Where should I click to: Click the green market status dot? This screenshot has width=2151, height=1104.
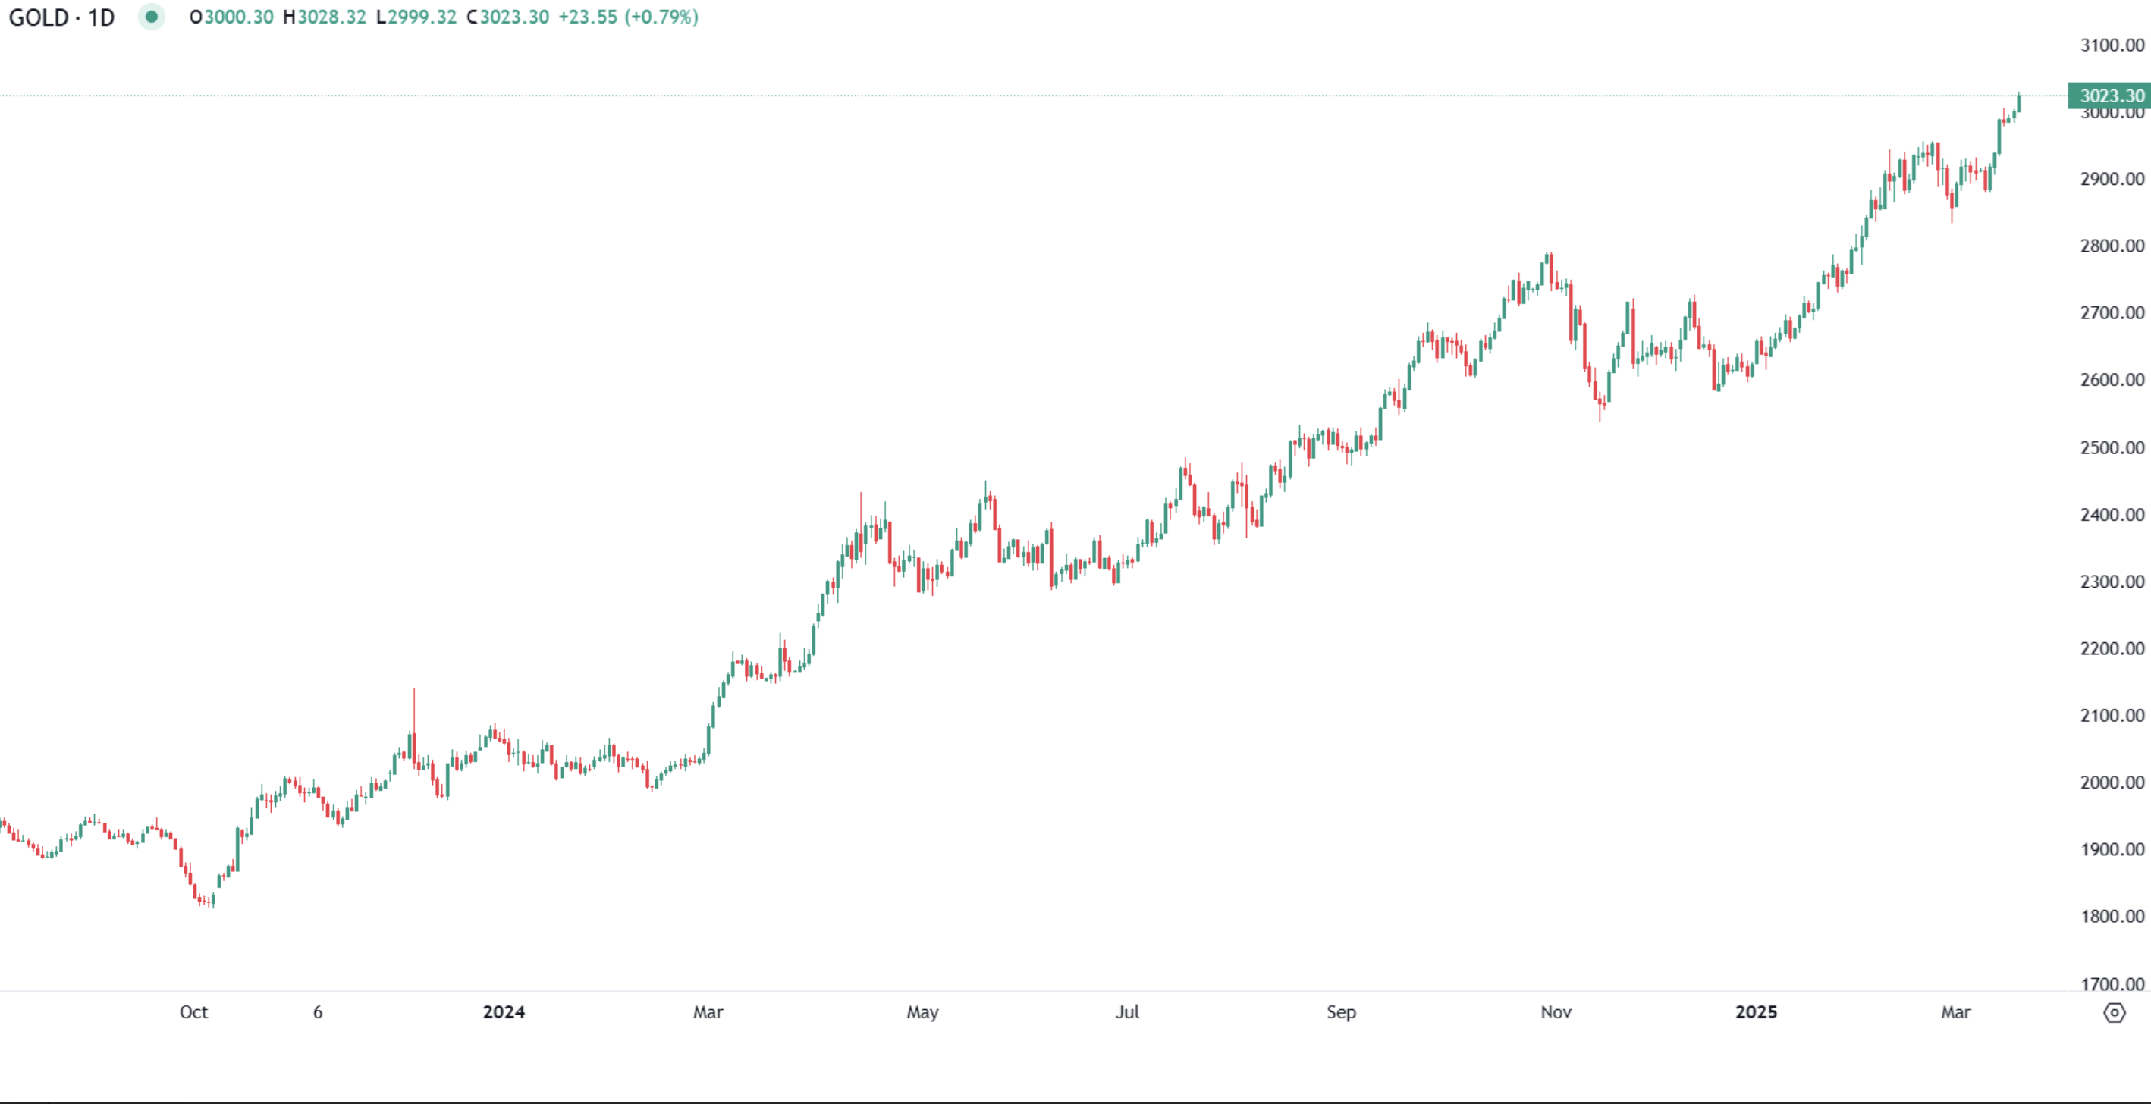pos(151,17)
